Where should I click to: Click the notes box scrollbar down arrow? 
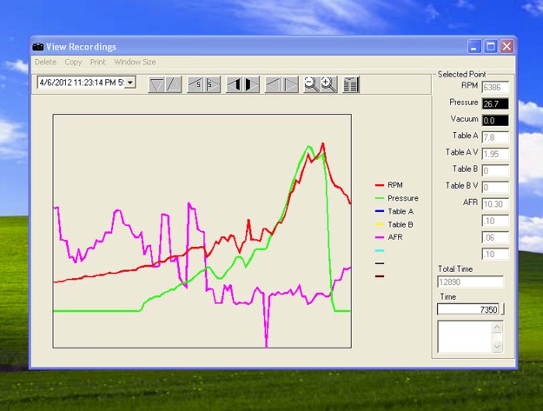click(497, 347)
